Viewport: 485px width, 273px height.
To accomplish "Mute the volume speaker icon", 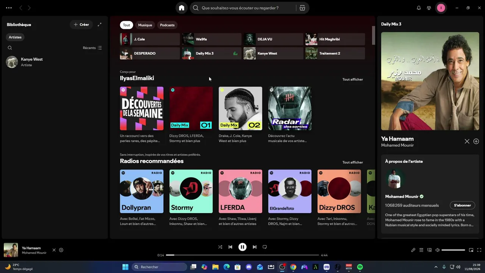I will (437, 250).
